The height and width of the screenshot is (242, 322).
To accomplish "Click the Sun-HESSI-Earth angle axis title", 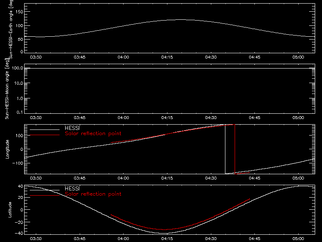I will click(x=11, y=29).
